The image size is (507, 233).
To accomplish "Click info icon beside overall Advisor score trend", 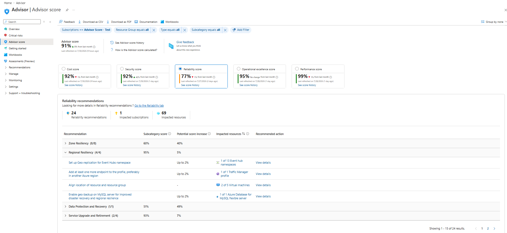I will [94, 47].
